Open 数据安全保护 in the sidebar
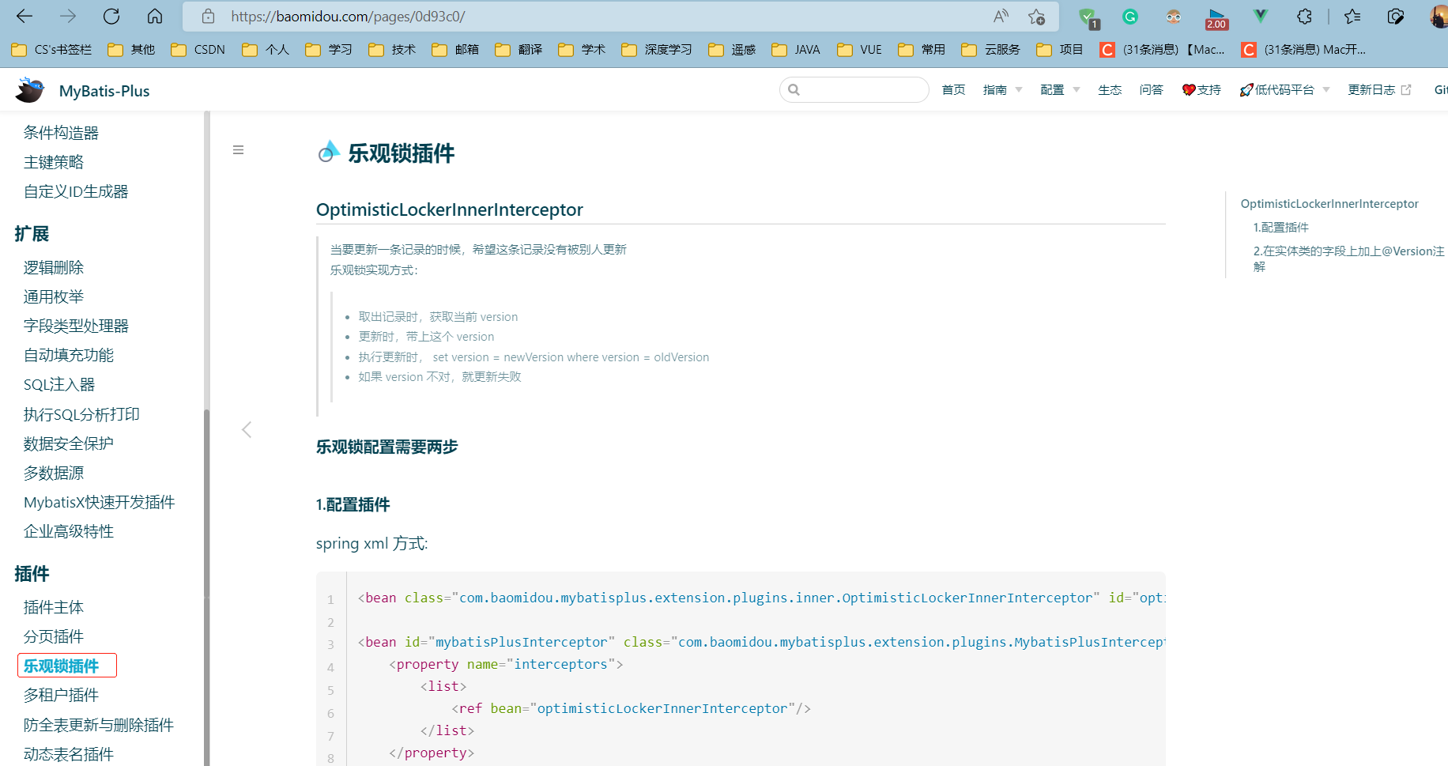 coord(69,443)
